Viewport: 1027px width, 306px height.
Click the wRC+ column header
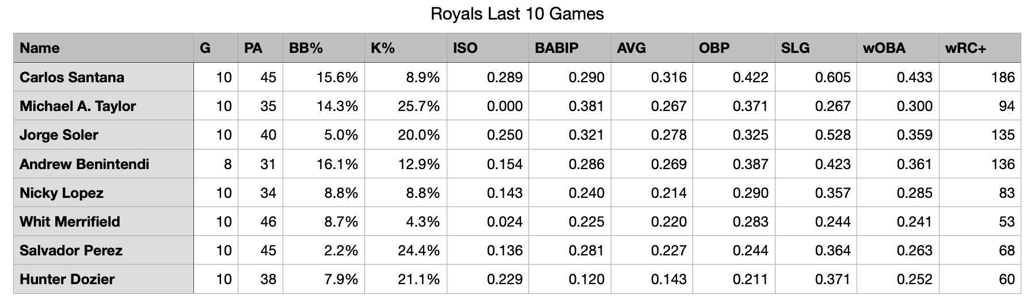[965, 48]
